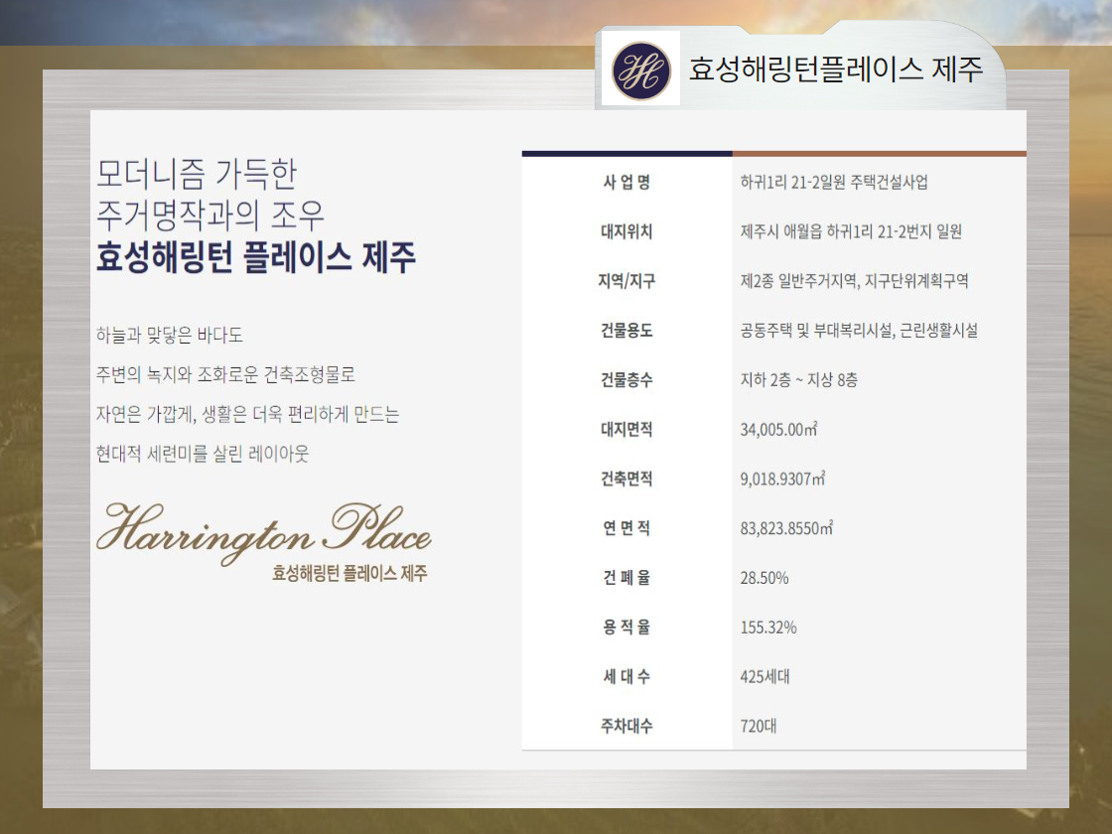Click the value 공동주택 및 부대복리시설, 근린생활시설
Image resolution: width=1112 pixels, height=834 pixels.
[859, 331]
